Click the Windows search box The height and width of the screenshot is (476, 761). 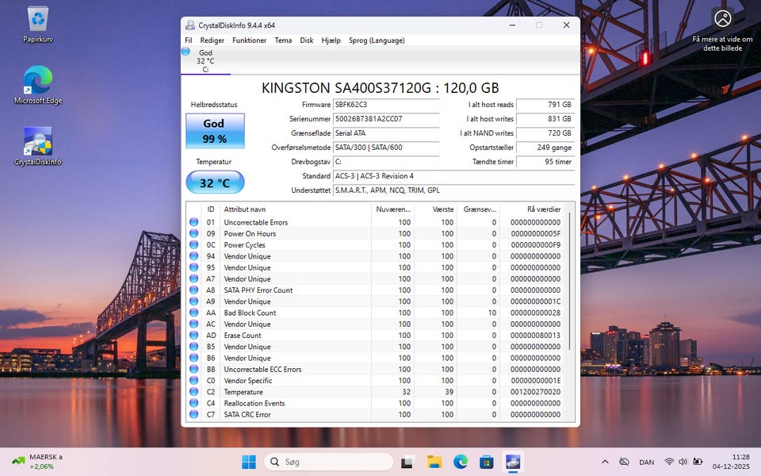point(328,462)
